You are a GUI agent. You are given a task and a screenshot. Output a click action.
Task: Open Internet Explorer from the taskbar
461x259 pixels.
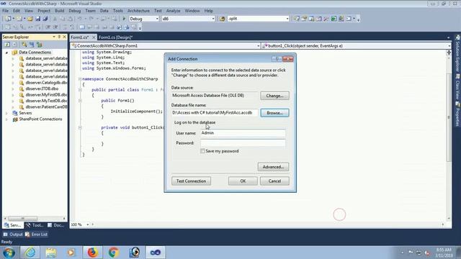(30, 253)
